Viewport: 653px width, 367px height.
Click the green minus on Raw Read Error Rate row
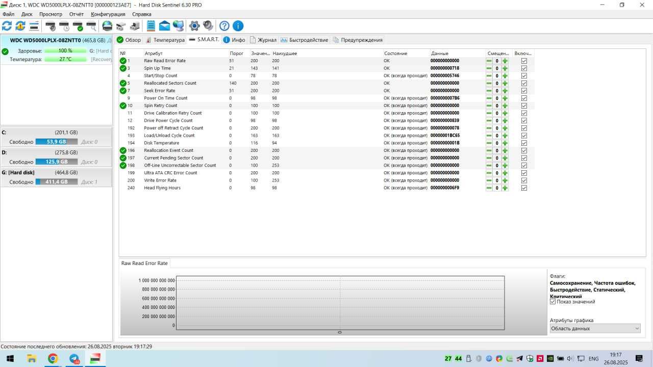click(x=489, y=61)
